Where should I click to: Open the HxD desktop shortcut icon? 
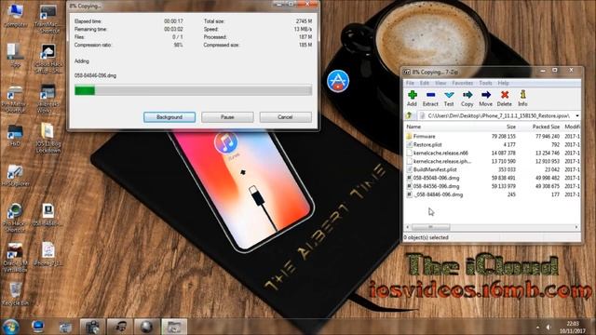15,135
